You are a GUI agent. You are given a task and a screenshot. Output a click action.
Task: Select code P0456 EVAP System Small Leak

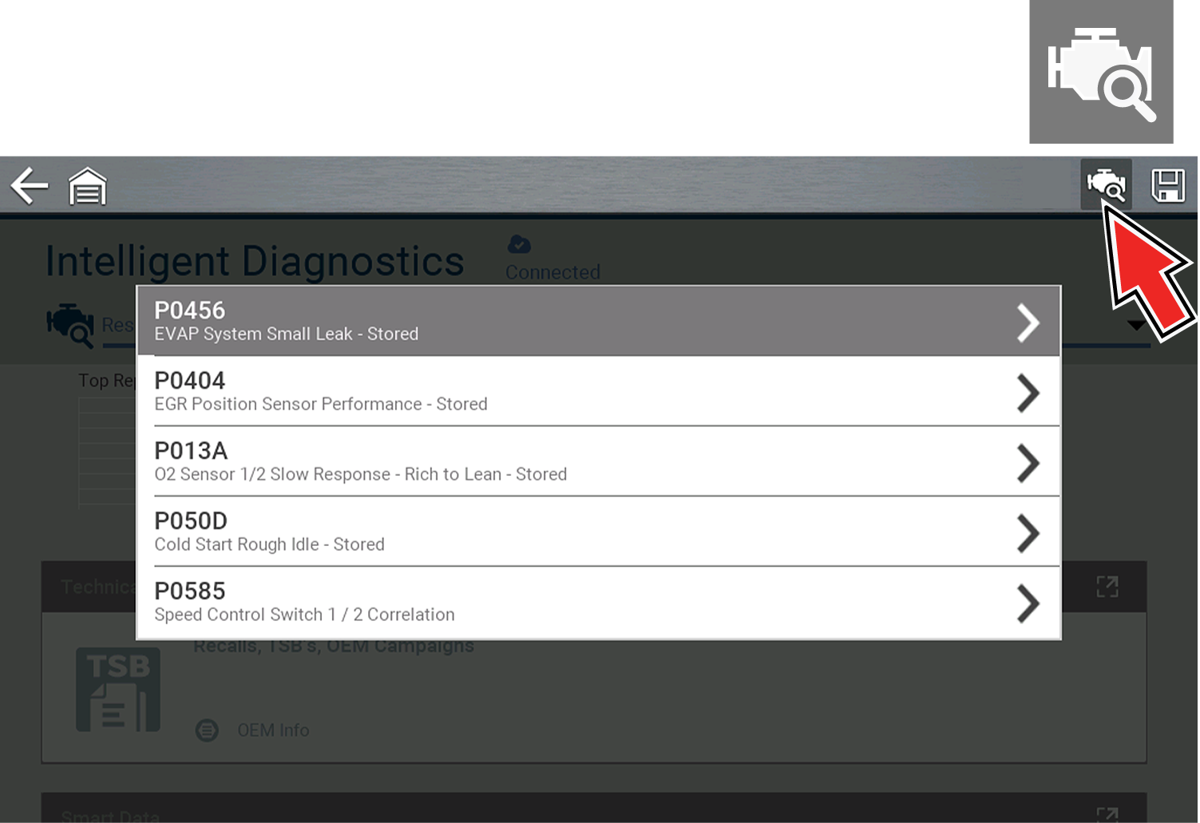click(559, 321)
